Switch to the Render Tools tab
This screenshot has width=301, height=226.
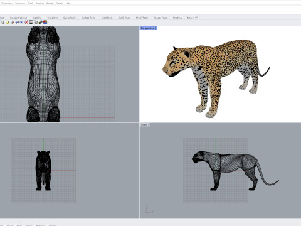click(161, 18)
